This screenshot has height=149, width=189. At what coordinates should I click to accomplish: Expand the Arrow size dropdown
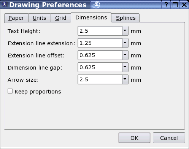(x=125, y=79)
